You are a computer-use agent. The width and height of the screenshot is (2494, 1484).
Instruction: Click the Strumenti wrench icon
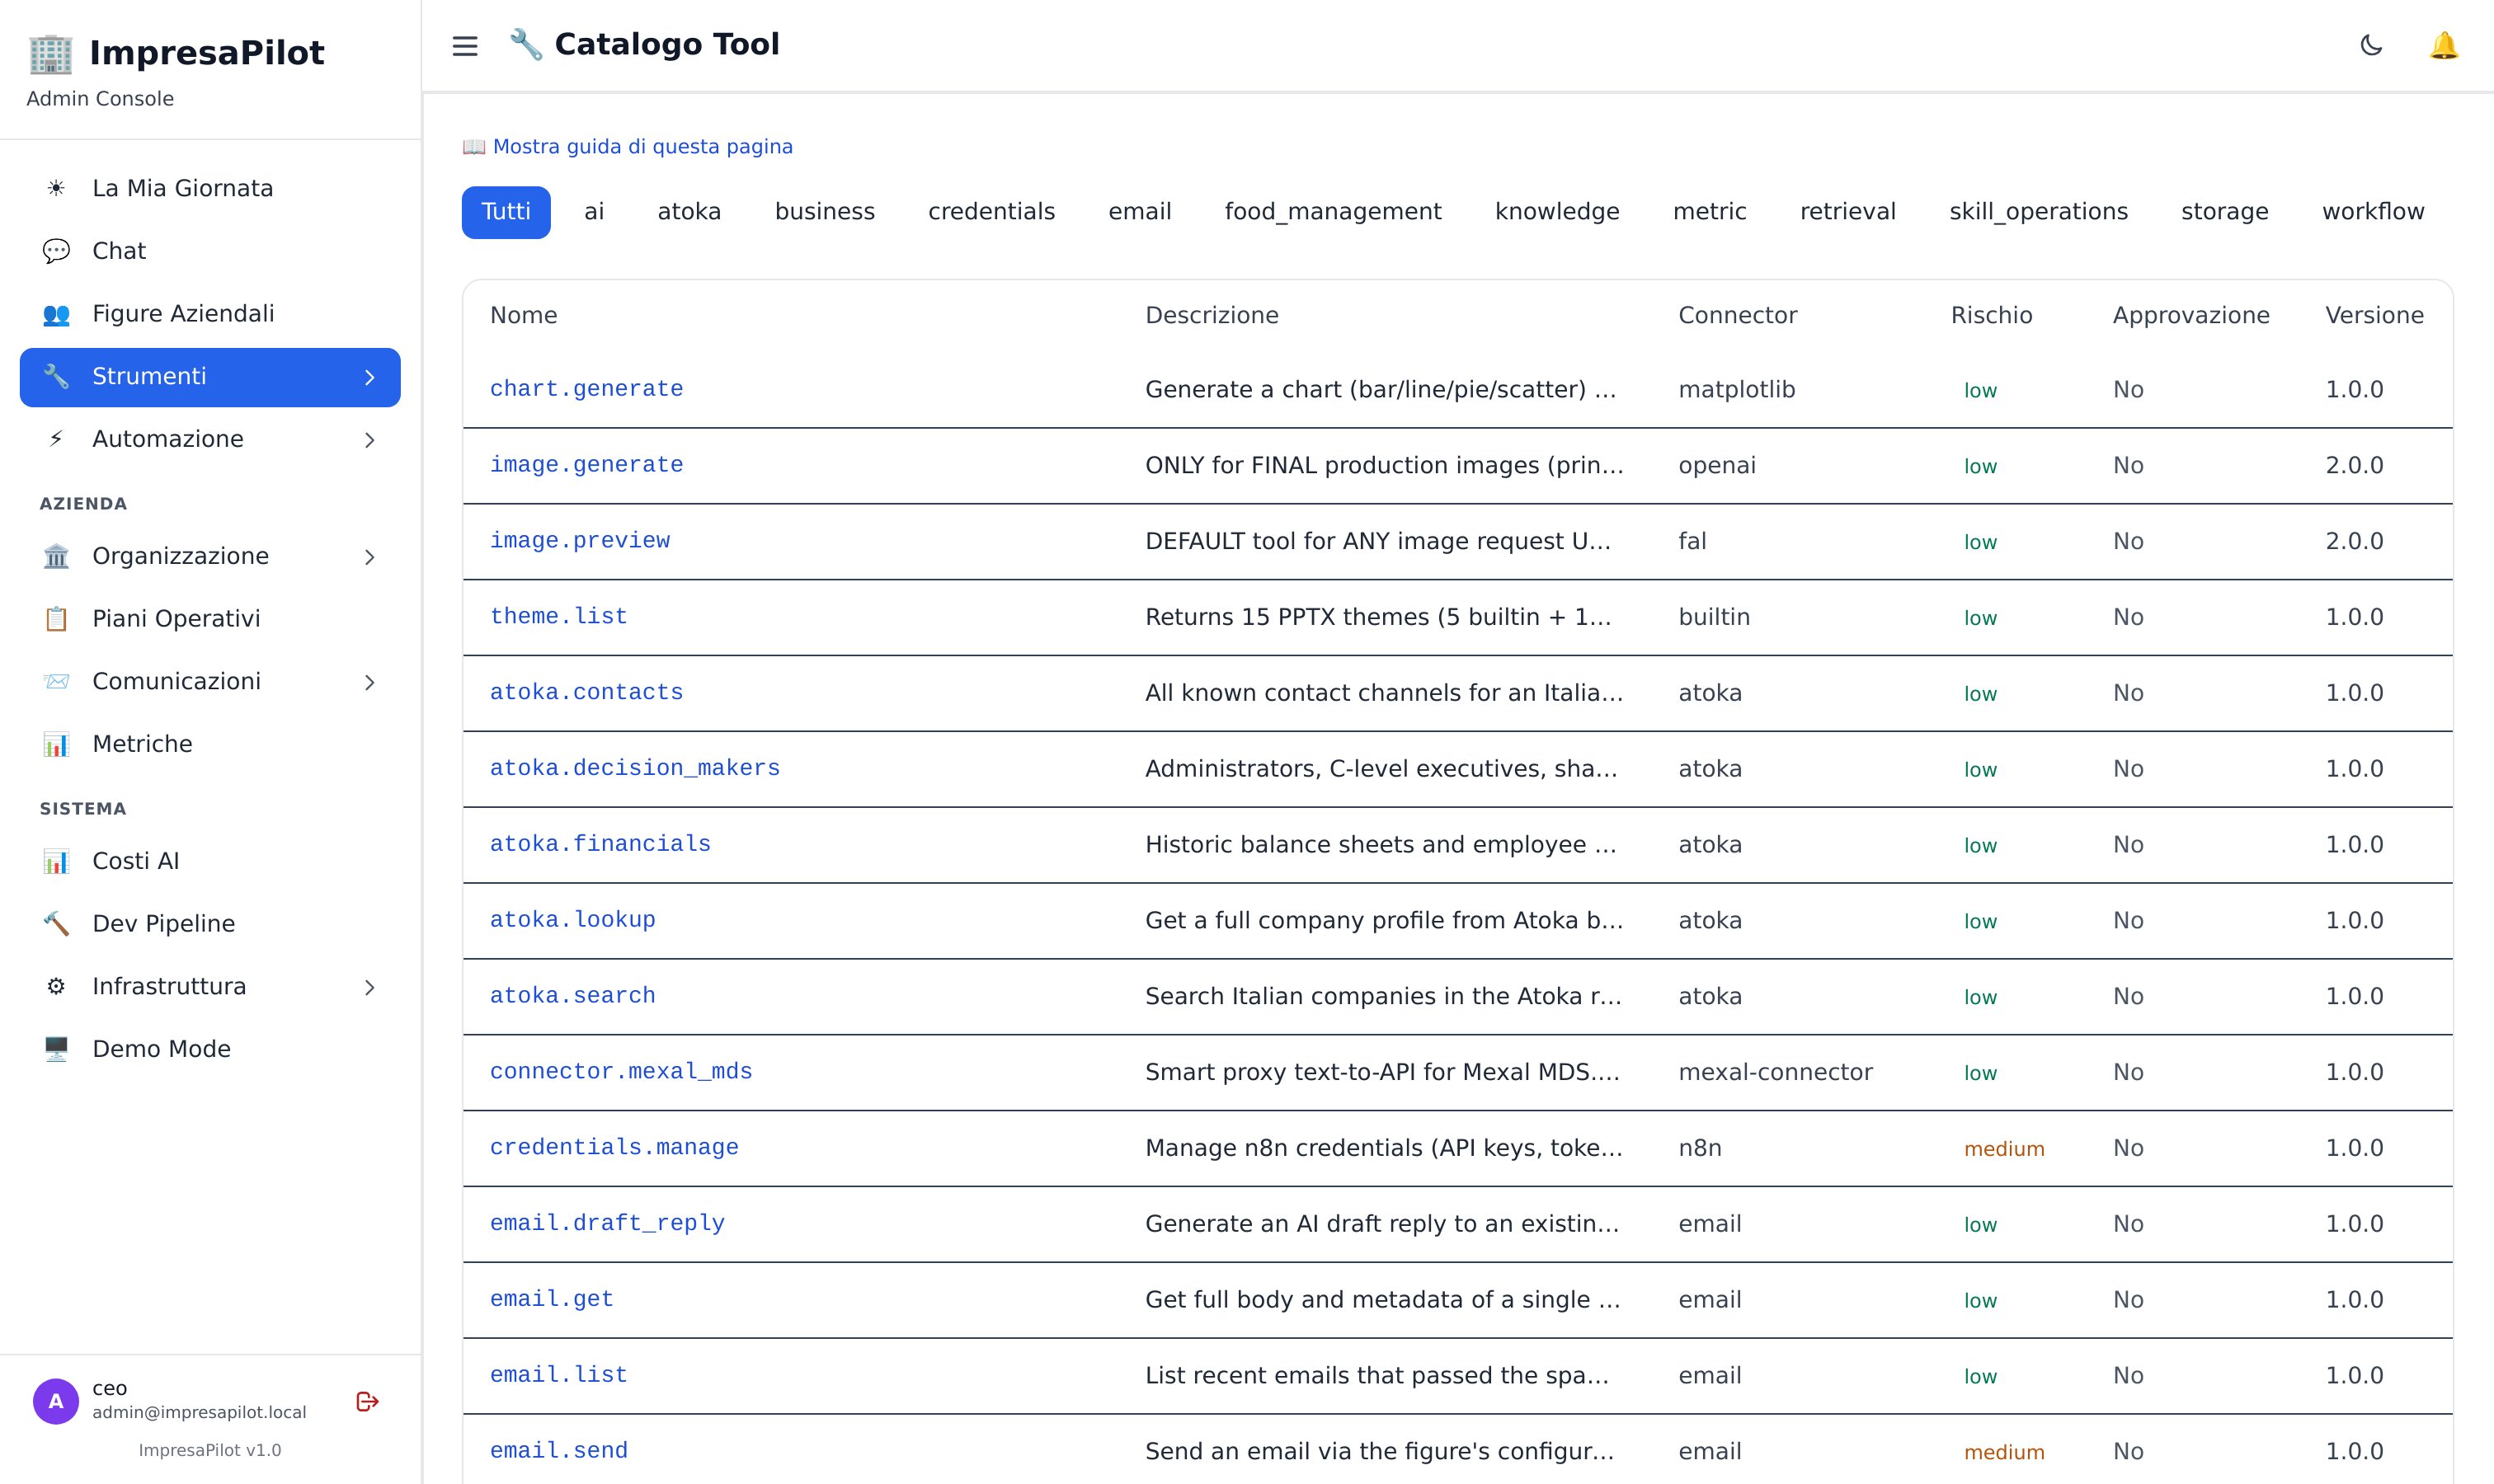(56, 377)
